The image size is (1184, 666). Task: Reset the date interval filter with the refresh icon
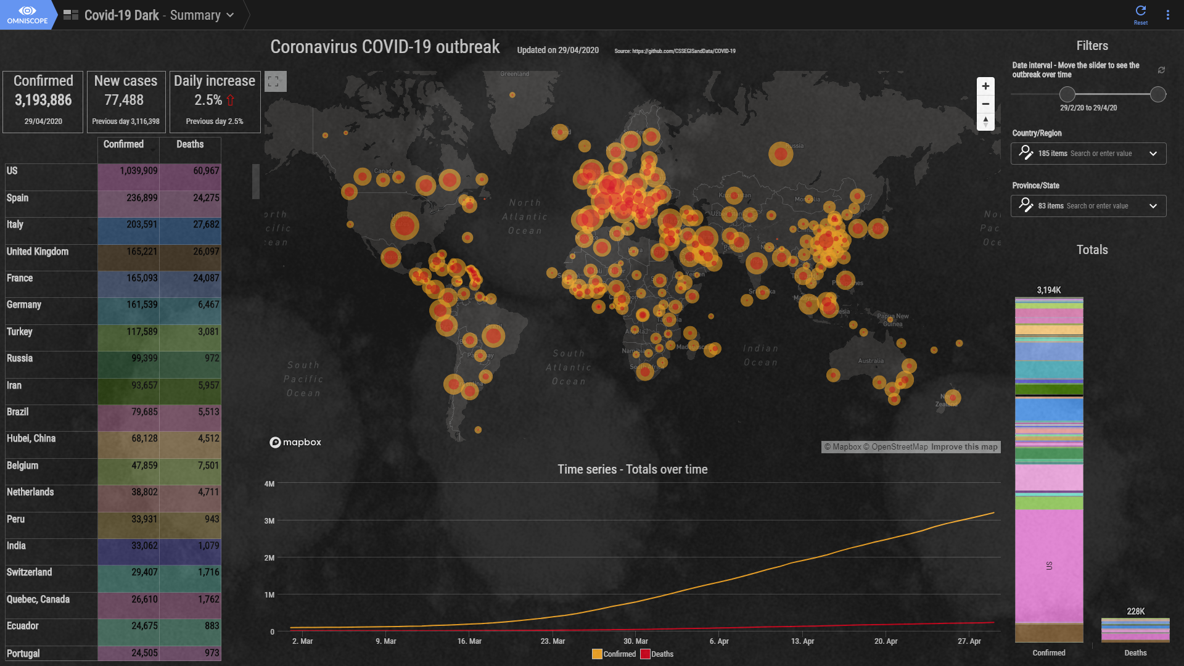(1161, 70)
